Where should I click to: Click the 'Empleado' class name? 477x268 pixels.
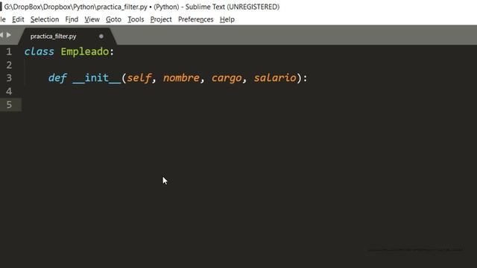tap(84, 51)
